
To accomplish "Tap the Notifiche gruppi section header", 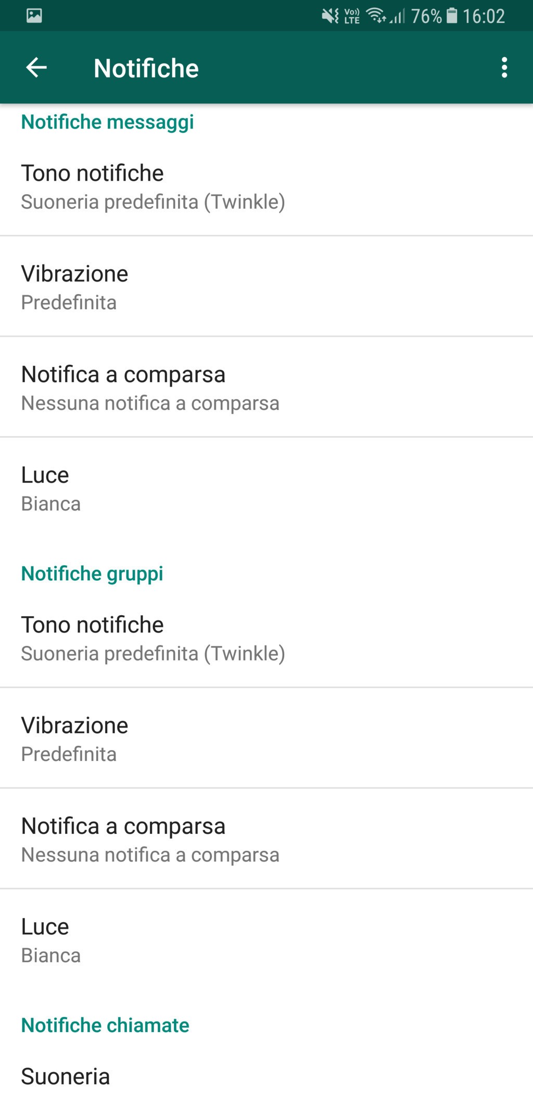I will click(x=92, y=574).
